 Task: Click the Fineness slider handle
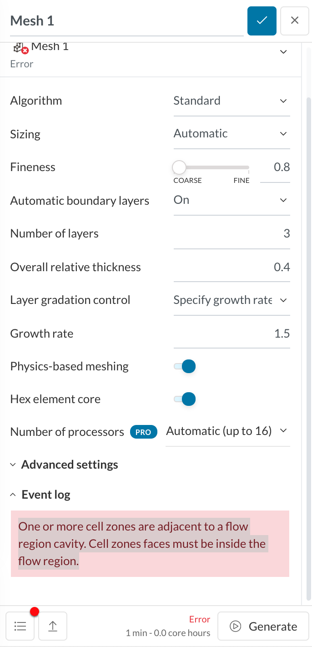click(179, 167)
